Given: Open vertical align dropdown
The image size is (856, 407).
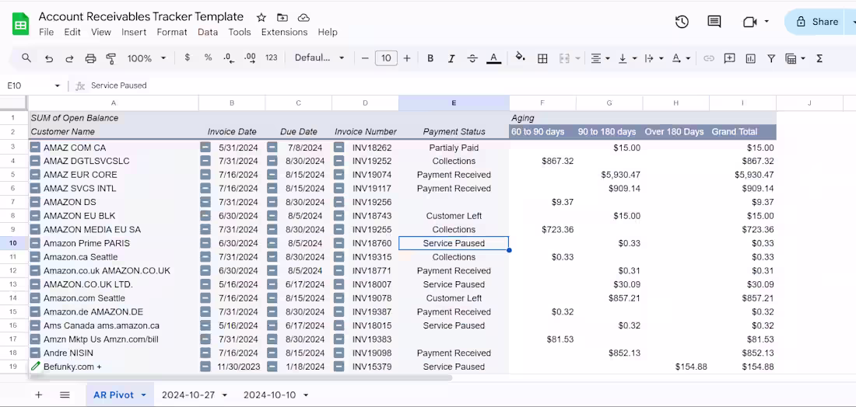Looking at the screenshot, I should click(x=626, y=58).
